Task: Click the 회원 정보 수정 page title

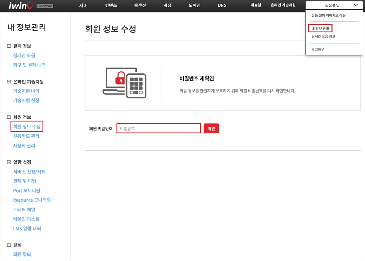Action: pos(110,29)
